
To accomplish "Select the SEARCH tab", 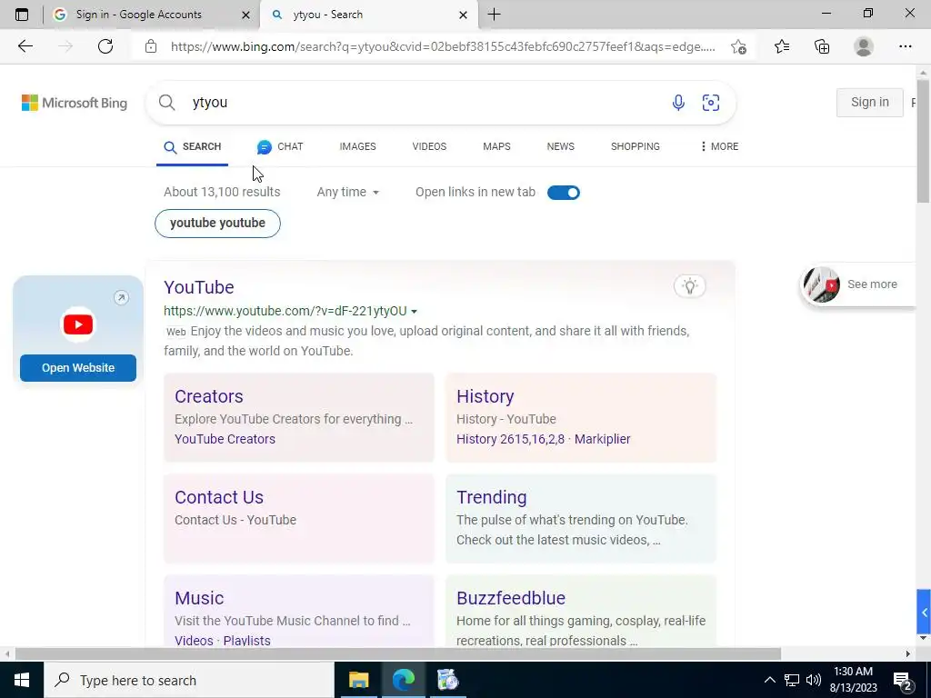I will pos(193,146).
